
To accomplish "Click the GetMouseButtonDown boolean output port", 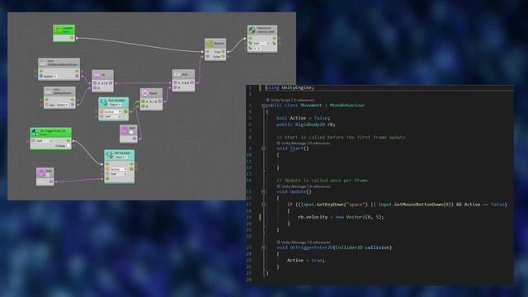I will 77,76.
